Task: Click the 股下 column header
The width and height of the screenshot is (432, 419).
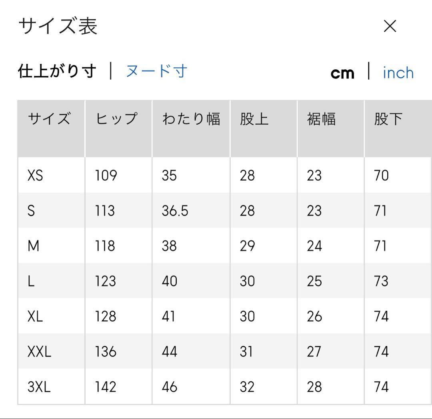Action: click(388, 119)
